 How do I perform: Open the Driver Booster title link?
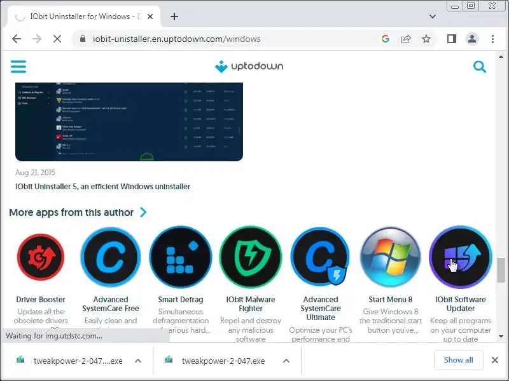click(41, 299)
